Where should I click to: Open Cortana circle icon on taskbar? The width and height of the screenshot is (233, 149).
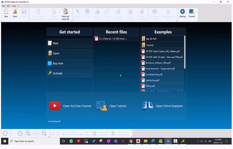click(x=63, y=141)
